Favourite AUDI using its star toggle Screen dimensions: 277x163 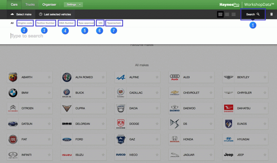point(211,77)
